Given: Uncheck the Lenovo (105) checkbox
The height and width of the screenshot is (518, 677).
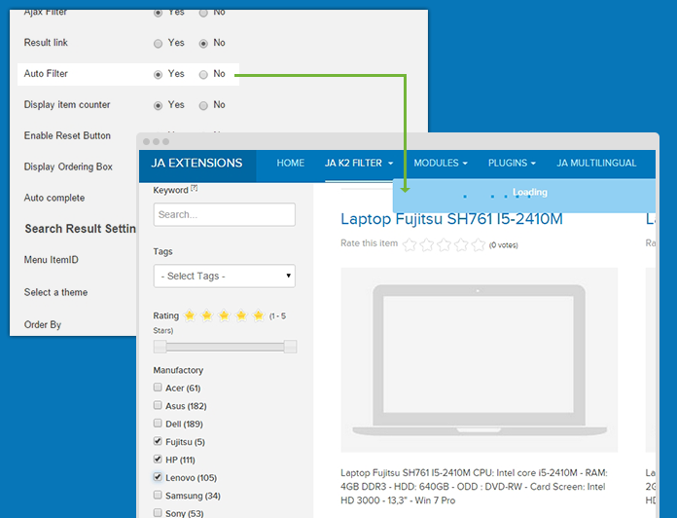Looking at the screenshot, I should pos(158,477).
